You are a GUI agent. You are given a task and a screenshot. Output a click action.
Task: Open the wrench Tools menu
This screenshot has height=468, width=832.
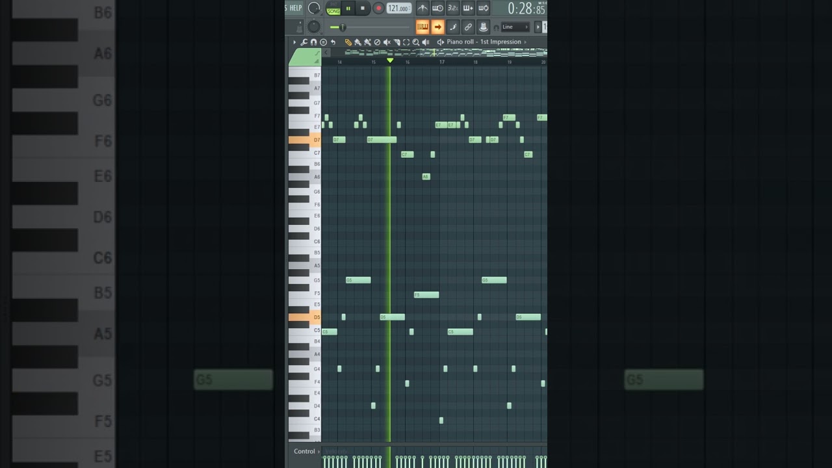[304, 42]
